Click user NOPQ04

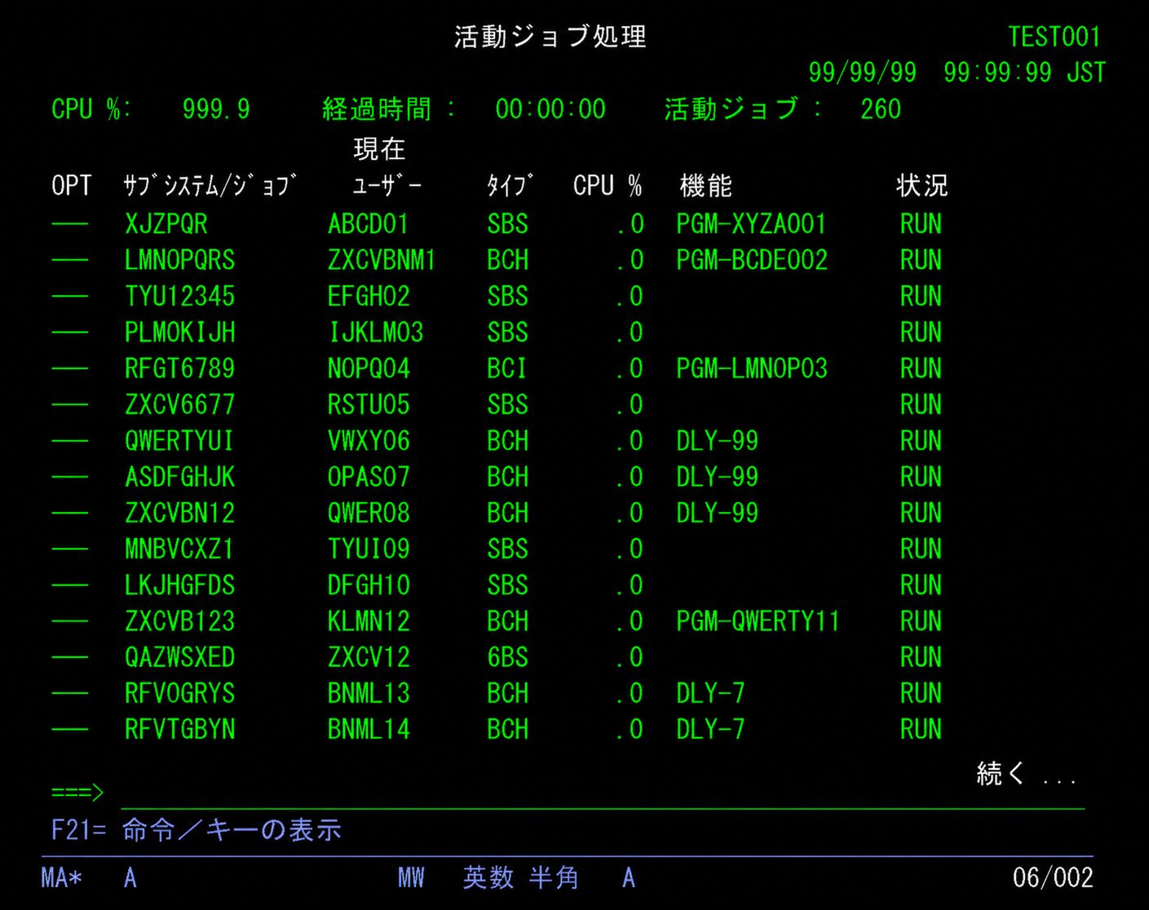[x=369, y=369]
